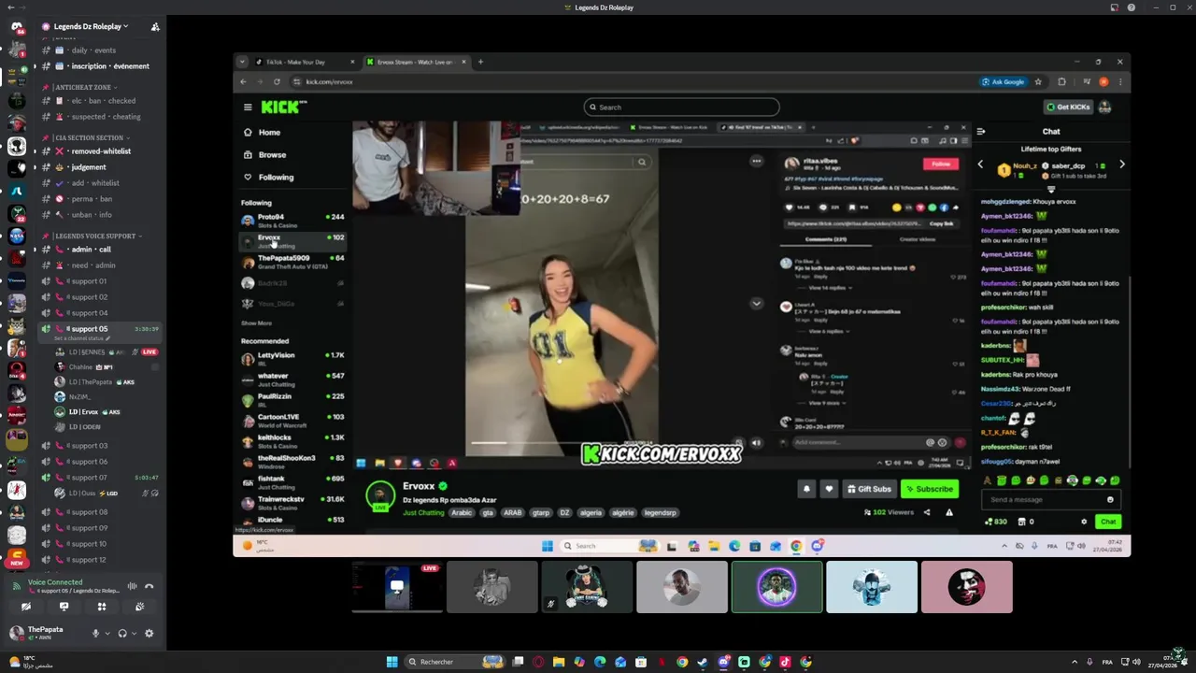
Task: Open TikTok app on Windows taskbar
Action: [784, 662]
